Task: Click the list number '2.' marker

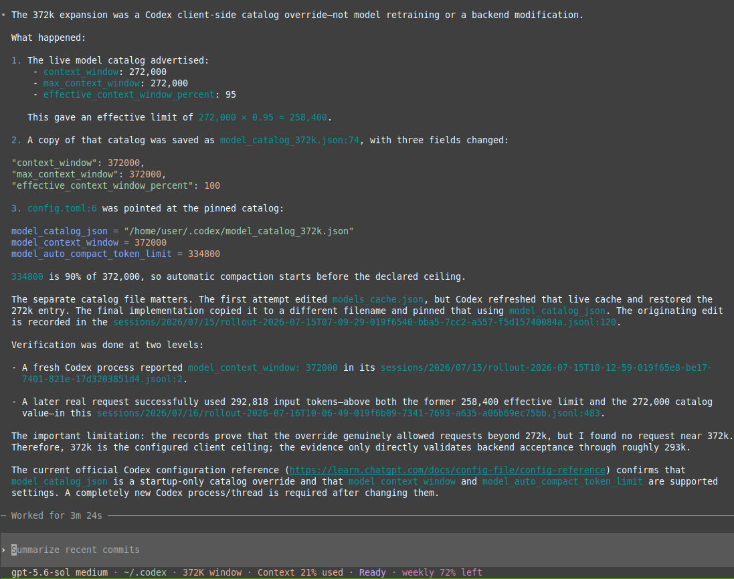Action: point(16,140)
